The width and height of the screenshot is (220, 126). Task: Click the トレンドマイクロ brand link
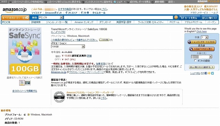[x=58, y=32]
